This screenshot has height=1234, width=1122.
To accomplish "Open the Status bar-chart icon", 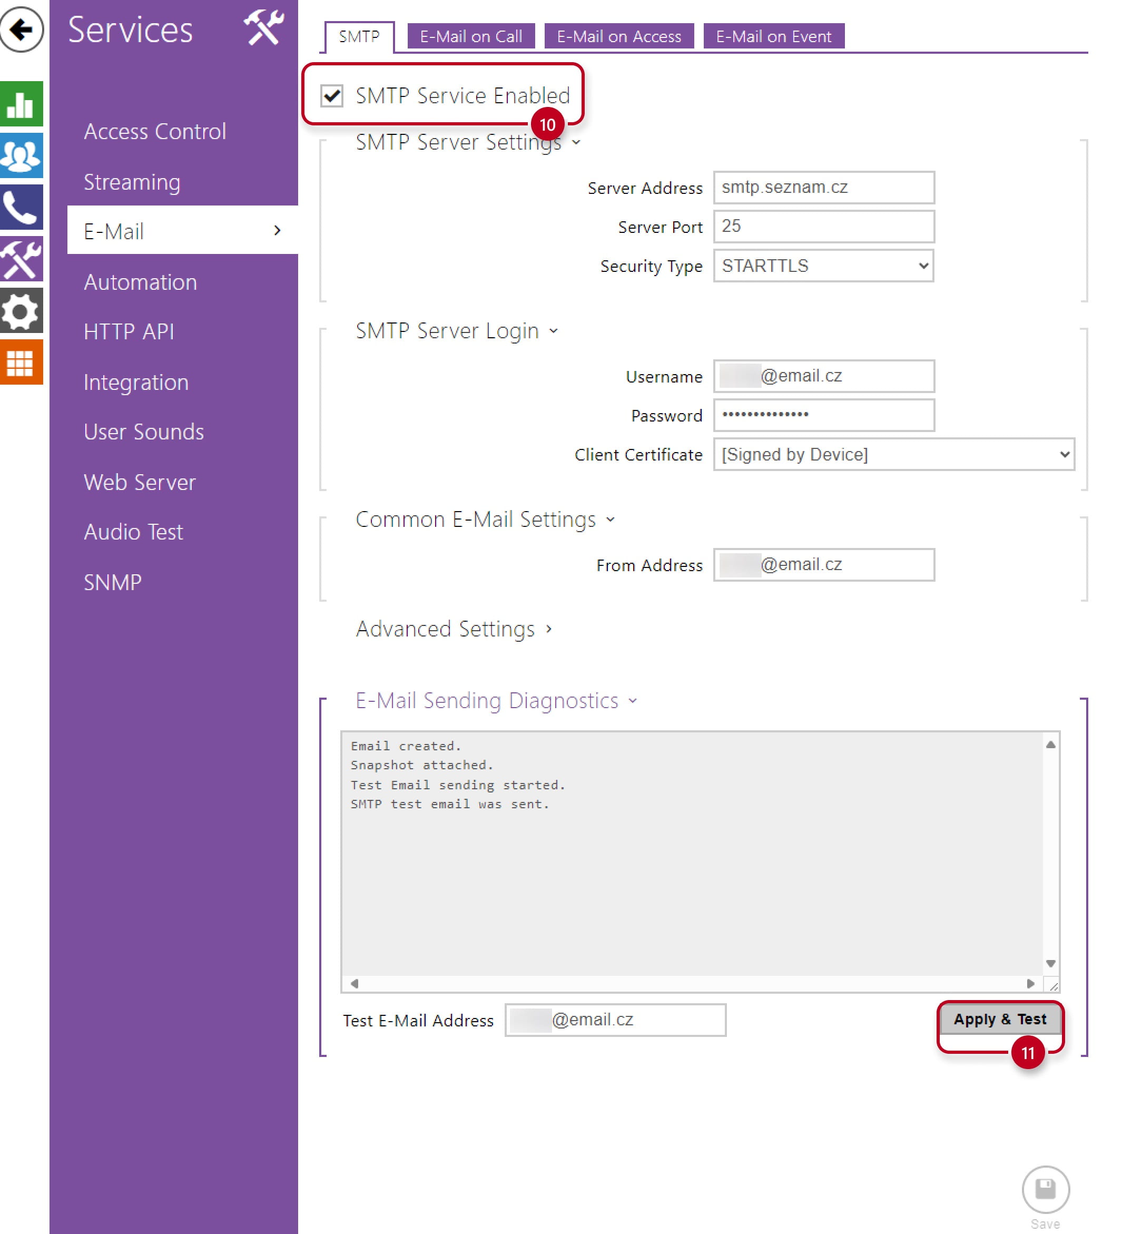I will (22, 104).
